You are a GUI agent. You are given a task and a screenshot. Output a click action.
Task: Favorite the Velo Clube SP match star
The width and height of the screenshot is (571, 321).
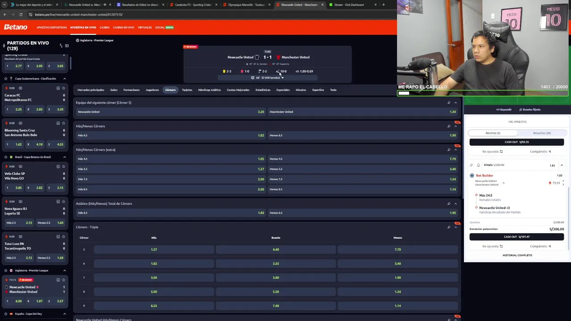63,166
